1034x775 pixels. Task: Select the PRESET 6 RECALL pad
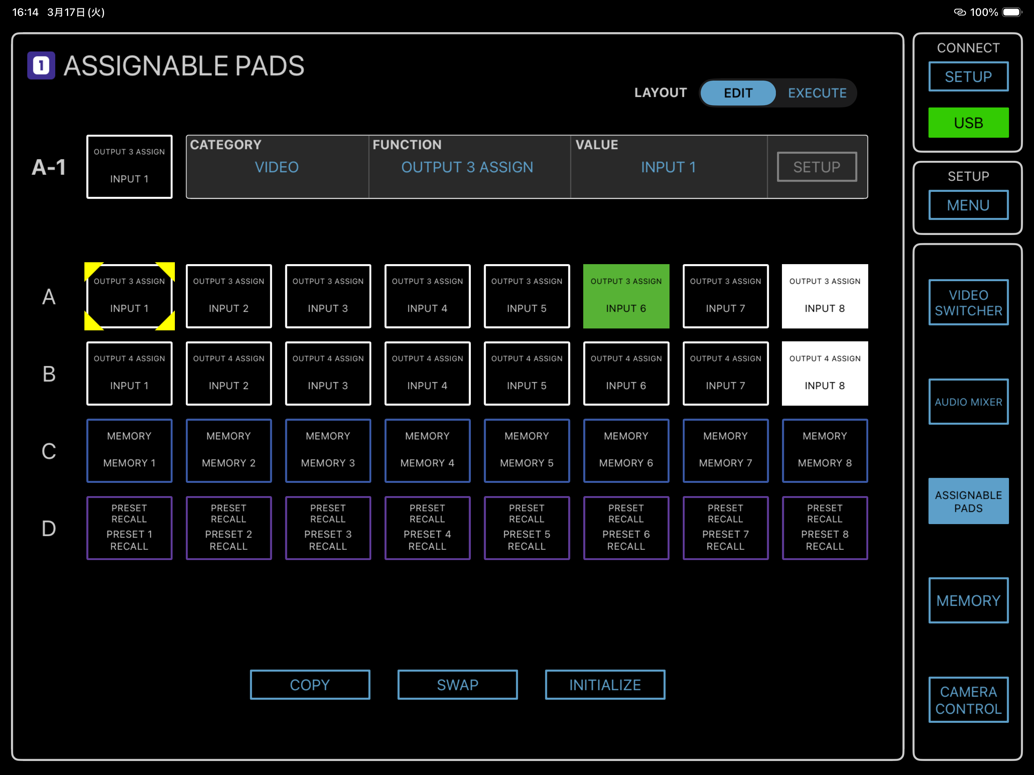tap(626, 528)
